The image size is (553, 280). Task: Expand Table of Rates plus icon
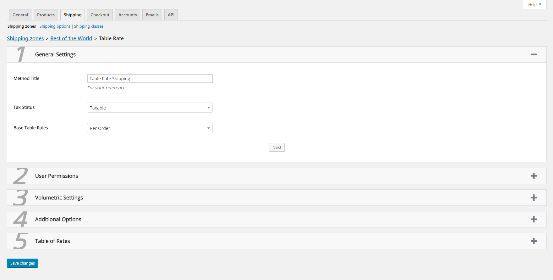534,241
